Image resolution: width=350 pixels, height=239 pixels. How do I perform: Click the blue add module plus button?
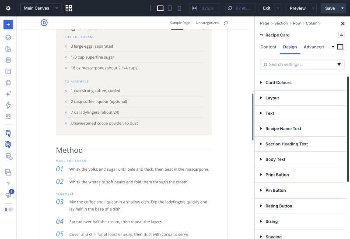[8, 25]
